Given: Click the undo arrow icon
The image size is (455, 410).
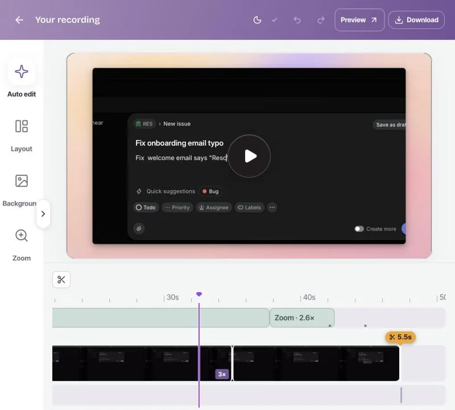Looking at the screenshot, I should click(297, 20).
